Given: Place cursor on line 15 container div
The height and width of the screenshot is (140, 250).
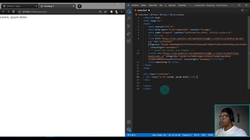Looking at the screenshot, I should [157, 74].
